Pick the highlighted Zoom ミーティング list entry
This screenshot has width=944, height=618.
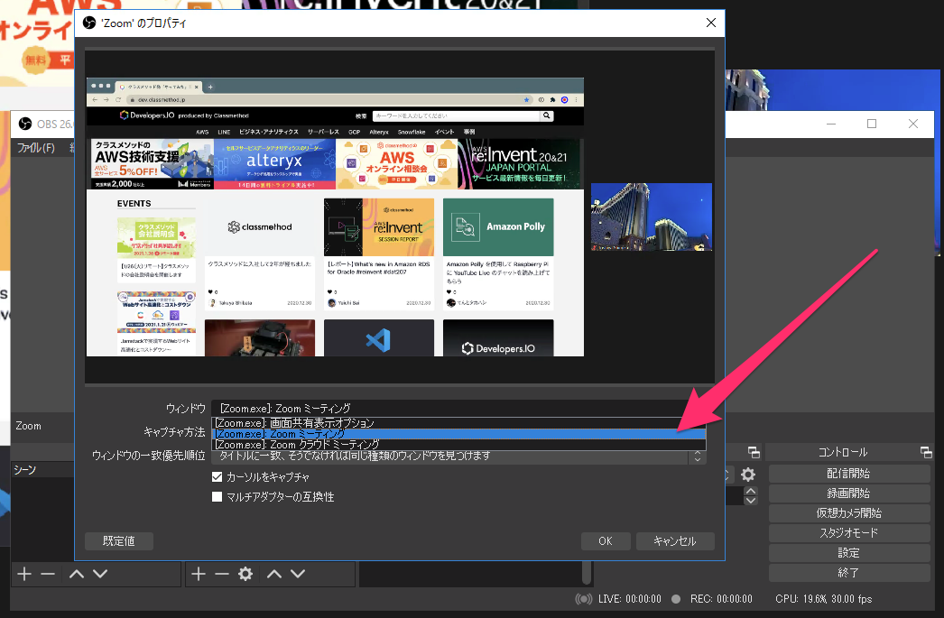pos(458,434)
